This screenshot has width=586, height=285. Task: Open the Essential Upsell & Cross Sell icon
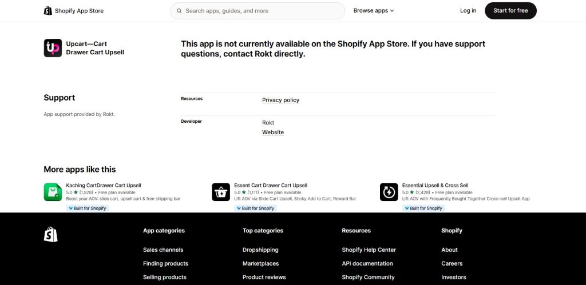tap(389, 192)
